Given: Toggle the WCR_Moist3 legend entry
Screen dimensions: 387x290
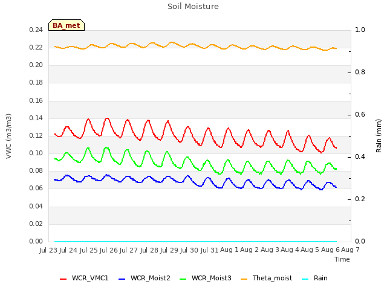Looking at the screenshot, I should (206, 279).
